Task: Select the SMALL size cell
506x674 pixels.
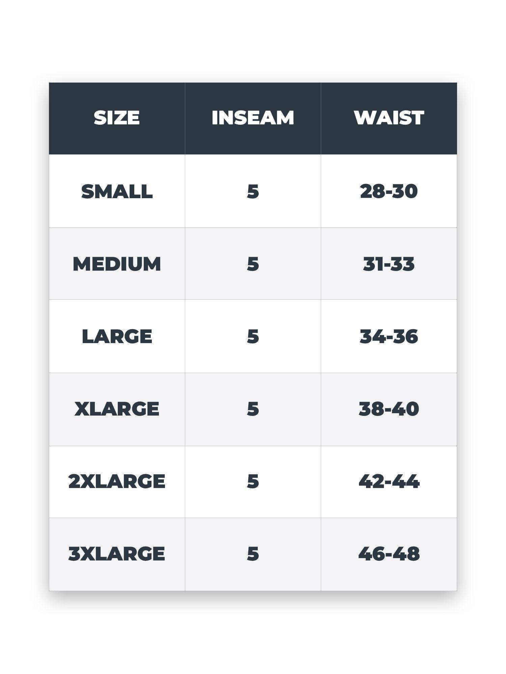Action: pos(117,191)
